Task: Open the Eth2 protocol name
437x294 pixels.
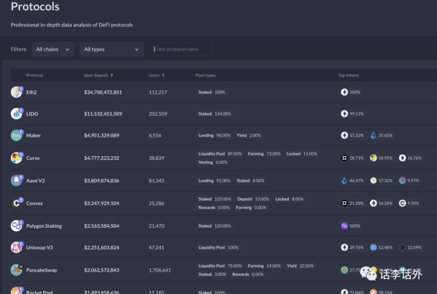Action: (x=32, y=92)
